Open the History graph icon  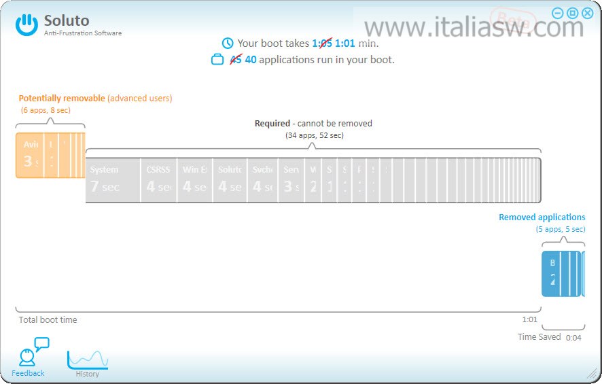[88, 360]
